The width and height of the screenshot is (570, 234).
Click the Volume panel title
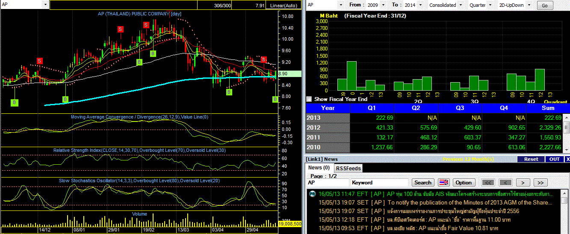(x=139, y=214)
